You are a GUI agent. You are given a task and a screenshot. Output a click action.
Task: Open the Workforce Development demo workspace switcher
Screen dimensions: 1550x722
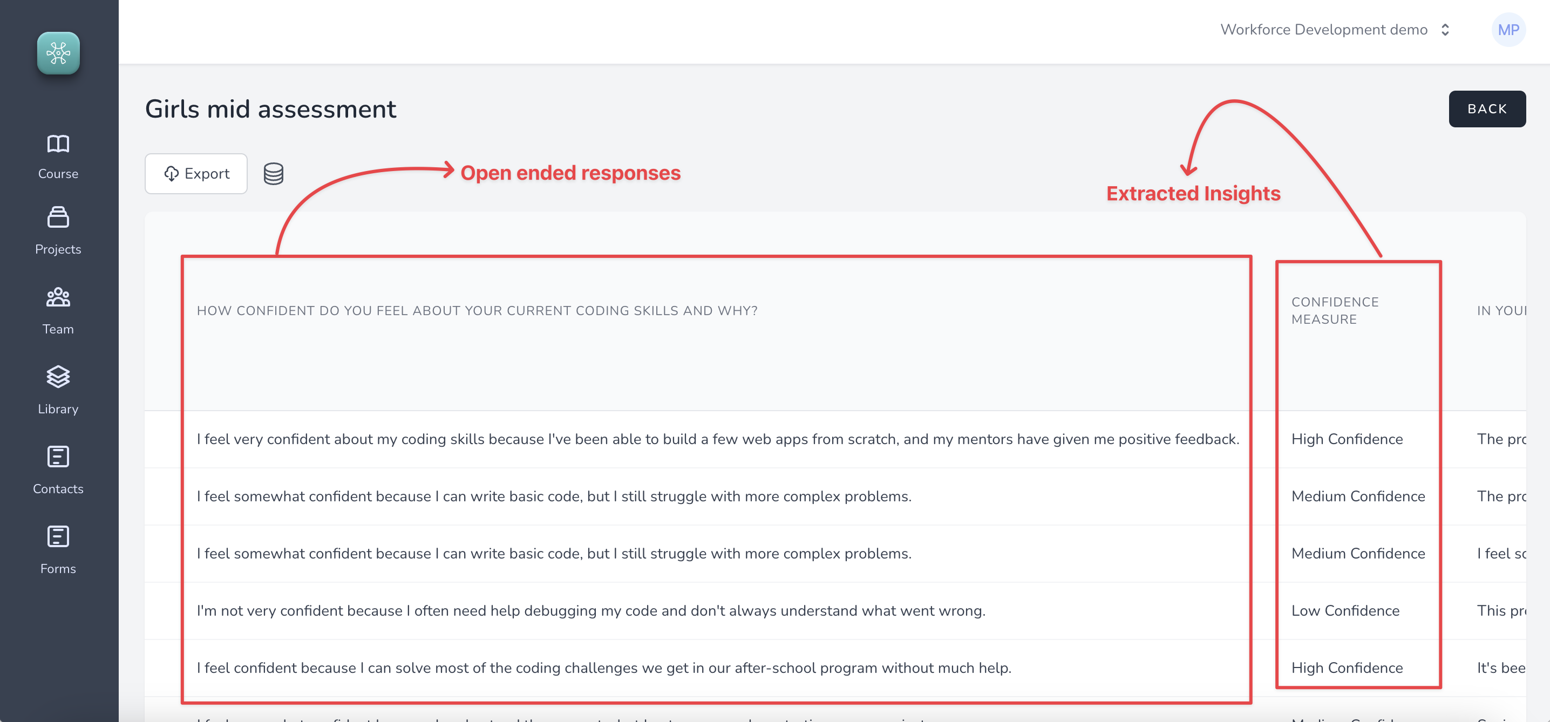pos(1335,30)
